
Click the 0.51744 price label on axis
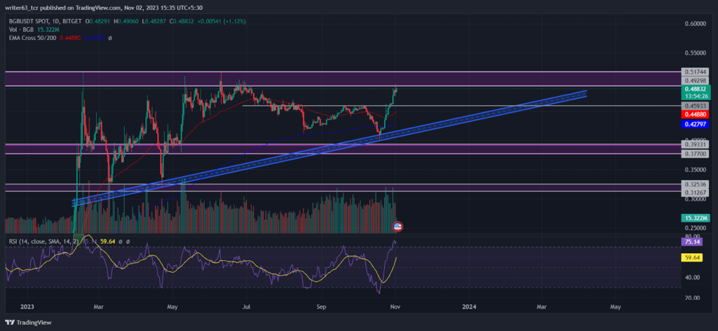click(695, 72)
